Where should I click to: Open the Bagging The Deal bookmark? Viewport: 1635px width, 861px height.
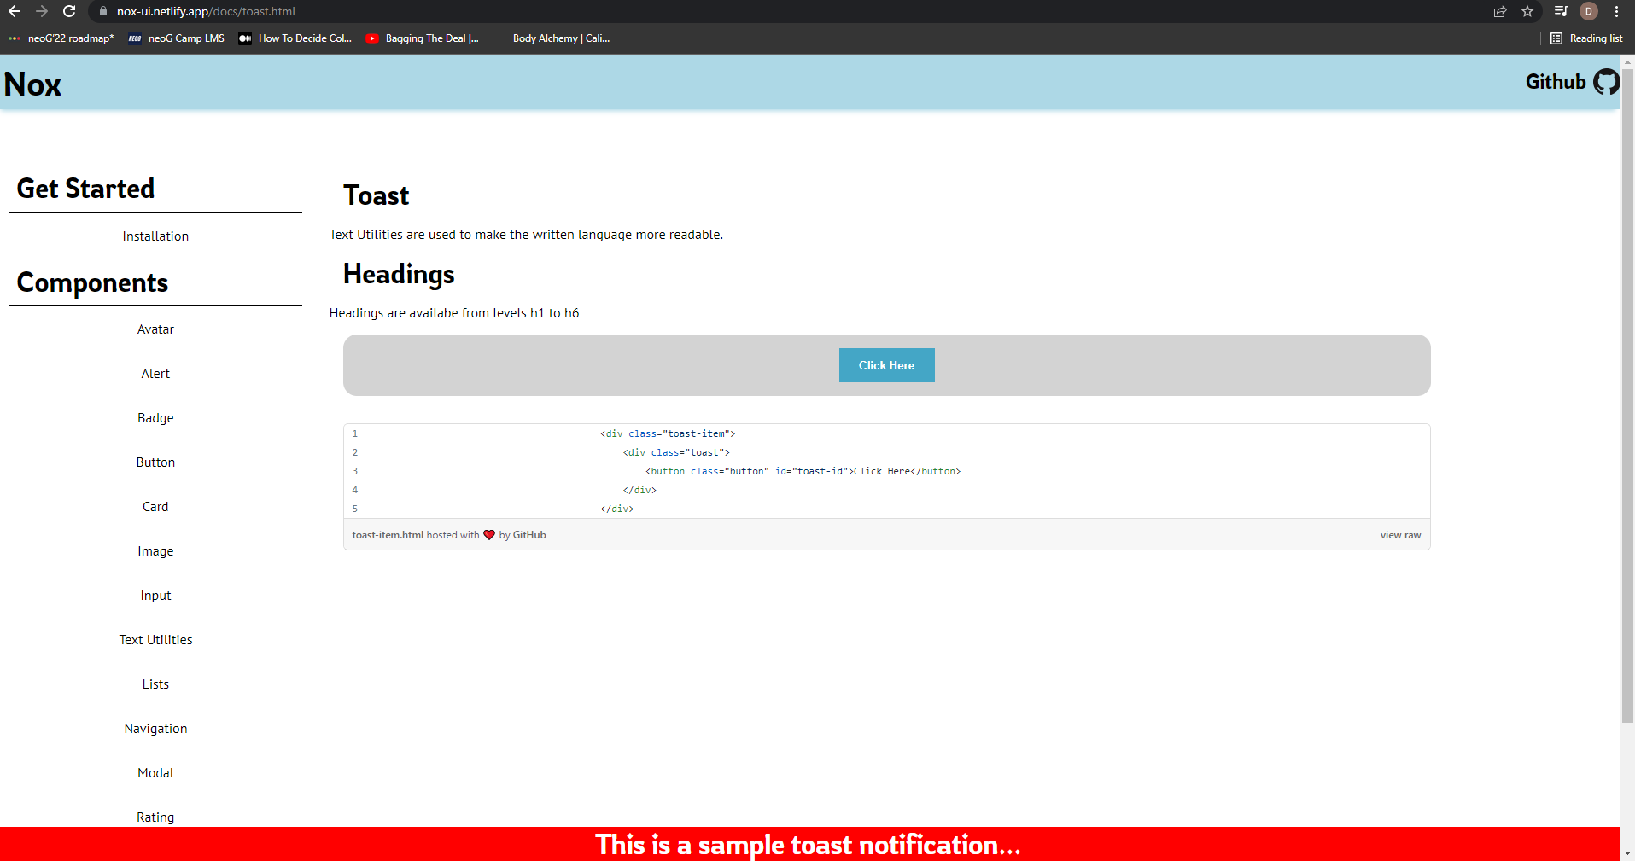(423, 38)
